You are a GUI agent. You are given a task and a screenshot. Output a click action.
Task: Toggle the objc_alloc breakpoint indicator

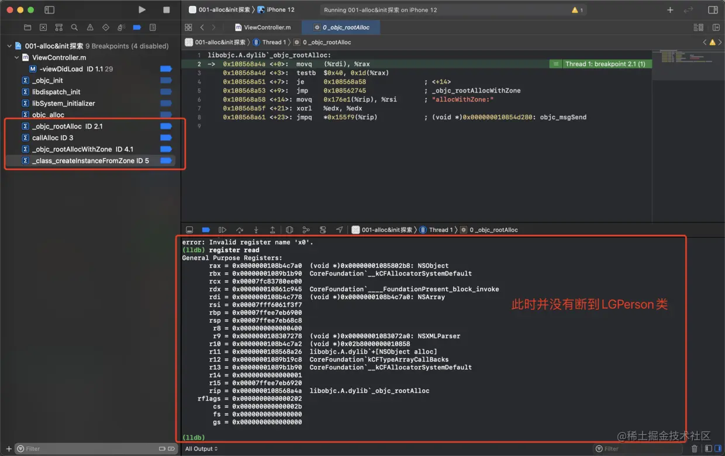[166, 115]
